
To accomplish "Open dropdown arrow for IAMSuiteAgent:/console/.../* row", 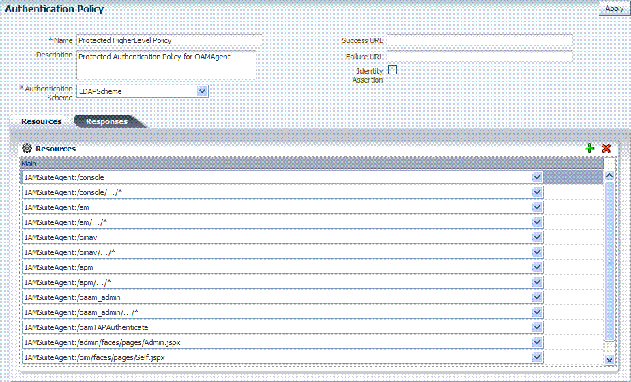I will pyautogui.click(x=537, y=192).
